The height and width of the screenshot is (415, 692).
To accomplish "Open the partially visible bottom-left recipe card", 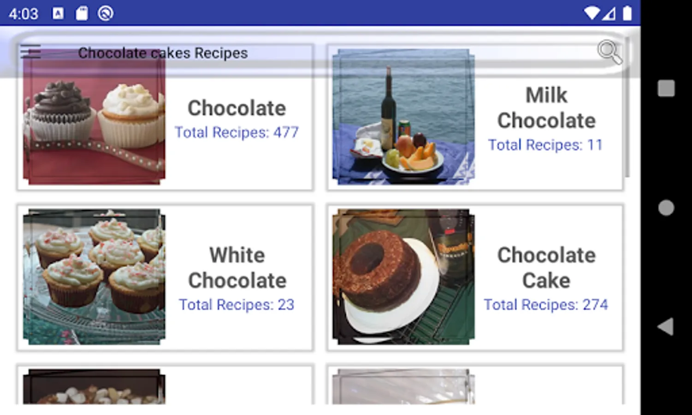I will (x=165, y=385).
